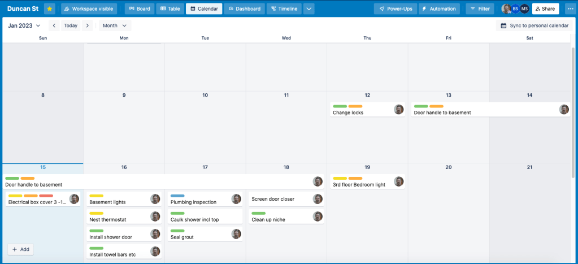Image resolution: width=578 pixels, height=264 pixels.
Task: Open Workspace visible visibility settings
Action: pos(89,9)
